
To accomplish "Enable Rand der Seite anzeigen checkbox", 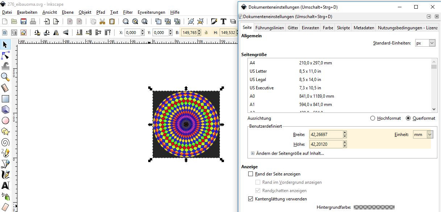I will [x=251, y=174].
